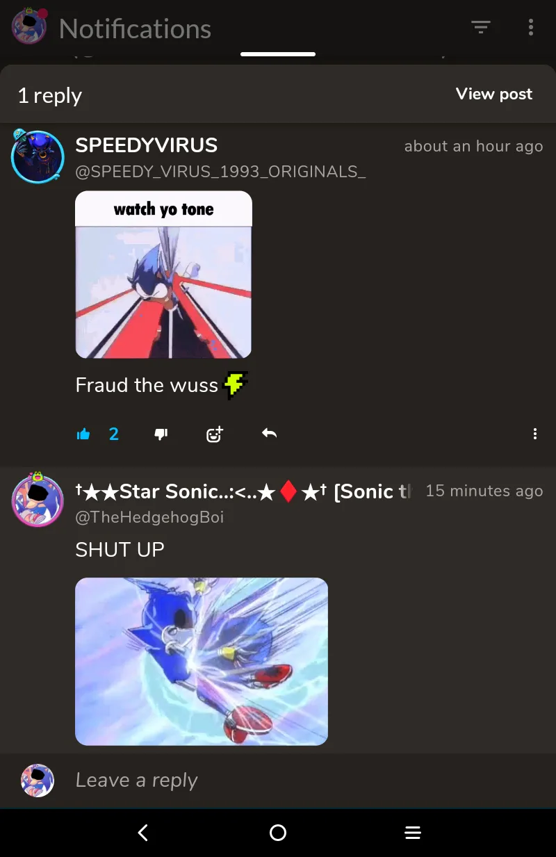Add a reaction emoji to SPEEDYVIRUS's reply
556x857 pixels.
point(215,434)
